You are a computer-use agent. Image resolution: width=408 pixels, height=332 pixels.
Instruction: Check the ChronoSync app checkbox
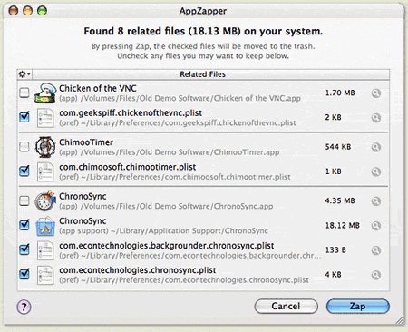(24, 200)
